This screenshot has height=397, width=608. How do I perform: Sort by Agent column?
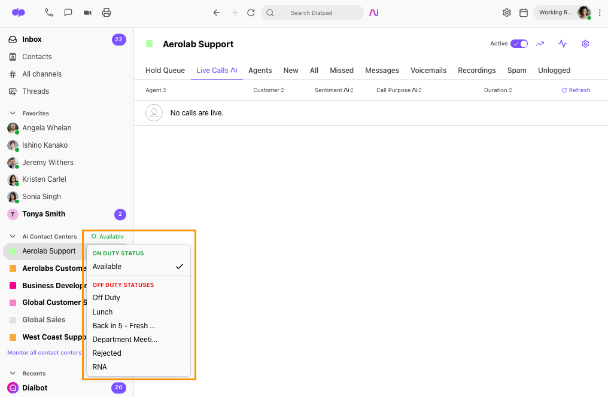click(156, 90)
